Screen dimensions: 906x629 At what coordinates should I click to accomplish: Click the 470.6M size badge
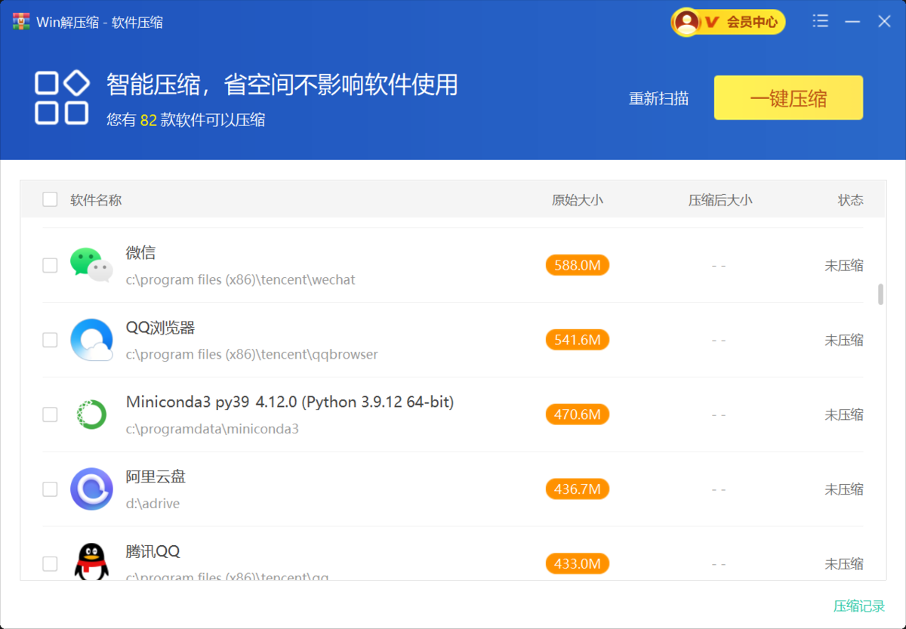(x=578, y=415)
